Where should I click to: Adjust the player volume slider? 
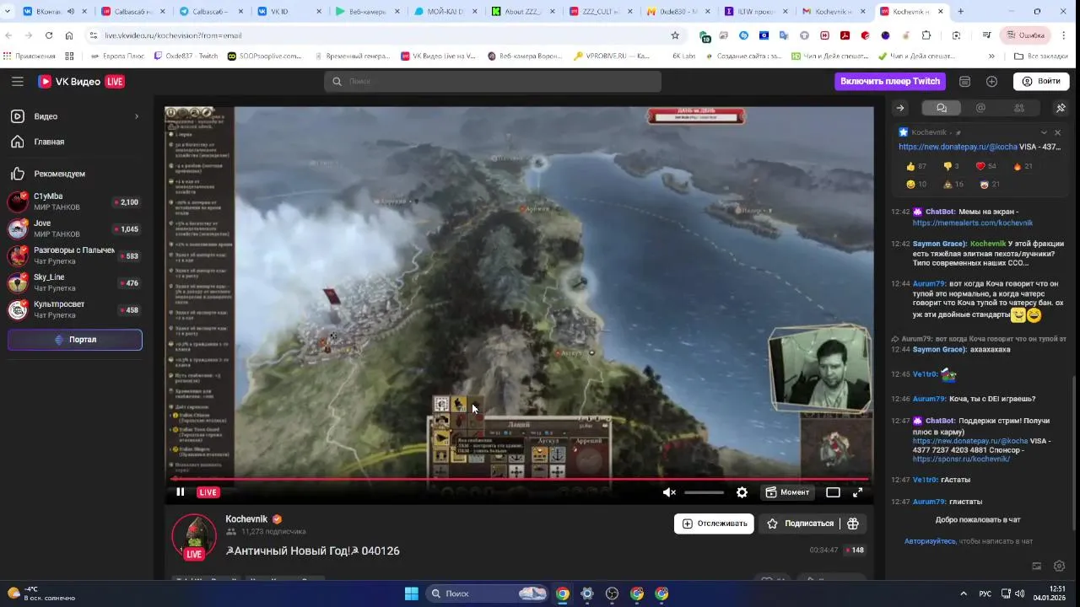704,492
